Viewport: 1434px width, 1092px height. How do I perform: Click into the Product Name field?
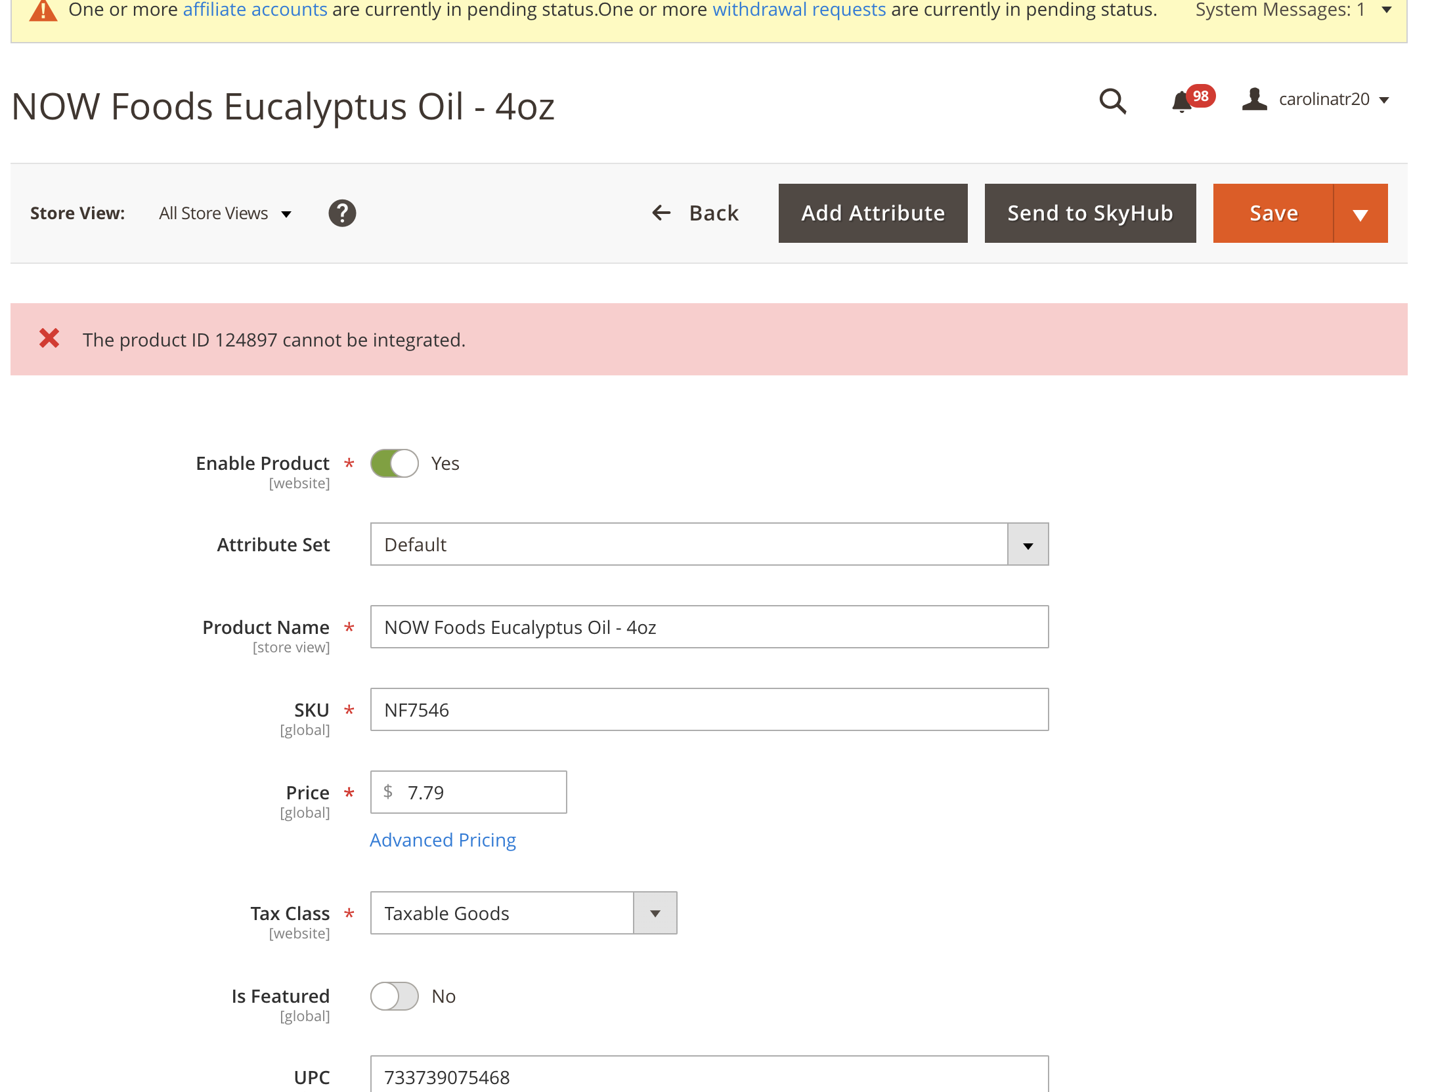709,627
